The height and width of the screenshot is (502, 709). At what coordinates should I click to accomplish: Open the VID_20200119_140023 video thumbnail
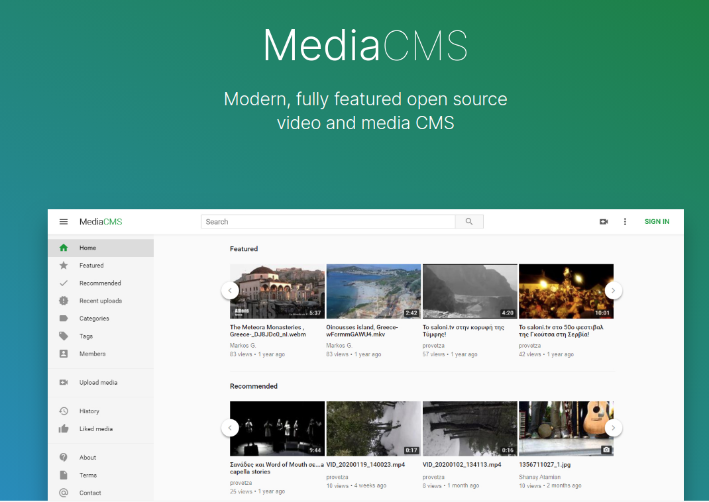click(374, 428)
